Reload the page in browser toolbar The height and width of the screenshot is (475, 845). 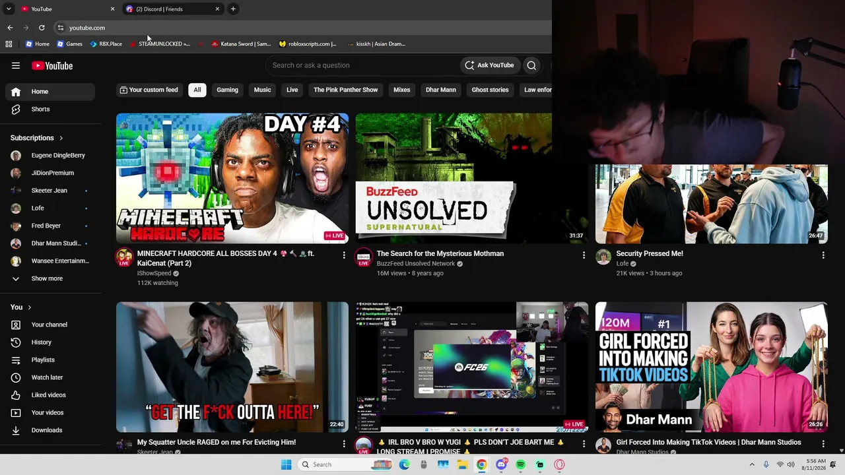point(42,28)
